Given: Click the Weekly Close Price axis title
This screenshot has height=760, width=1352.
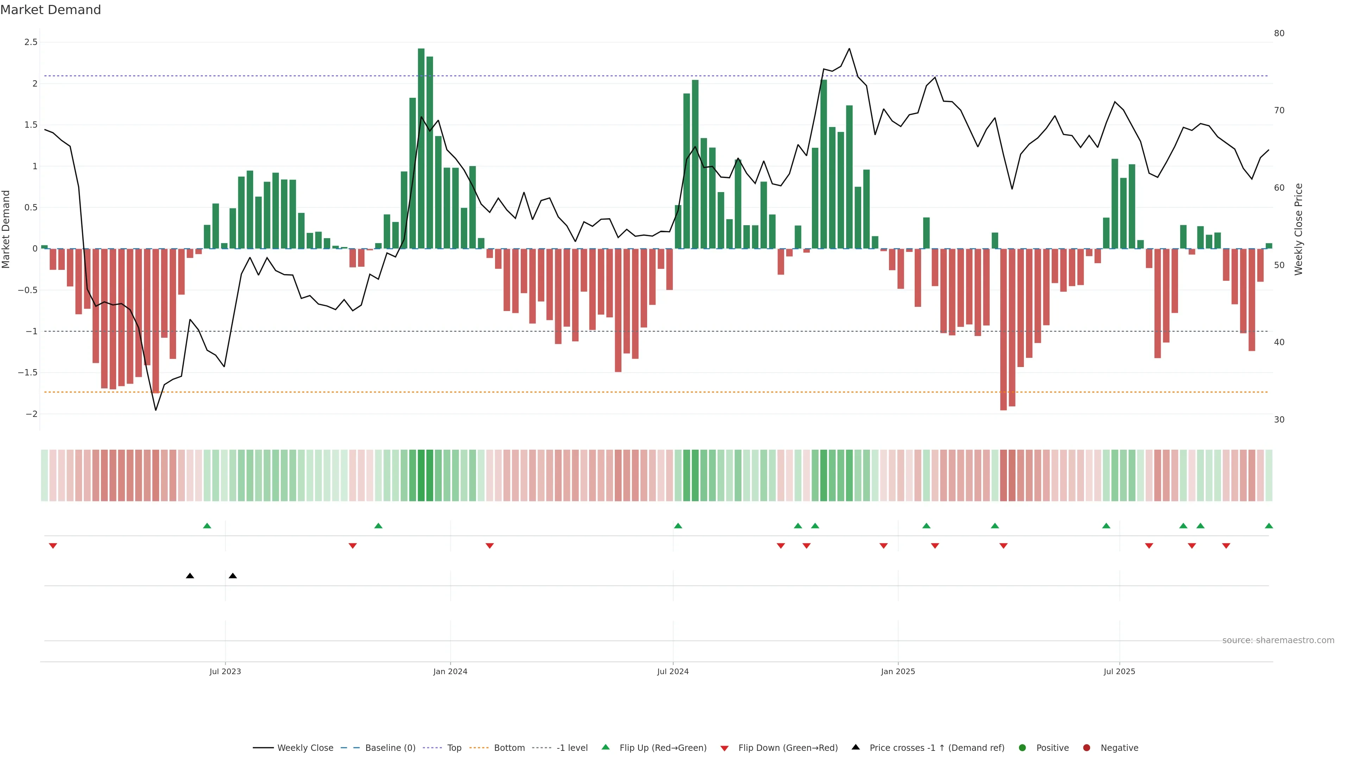Looking at the screenshot, I should click(1298, 229).
